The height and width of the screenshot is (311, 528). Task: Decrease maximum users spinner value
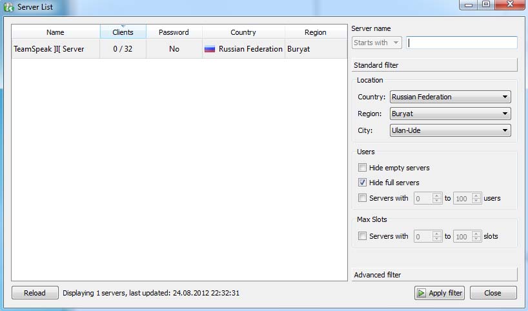pos(476,201)
